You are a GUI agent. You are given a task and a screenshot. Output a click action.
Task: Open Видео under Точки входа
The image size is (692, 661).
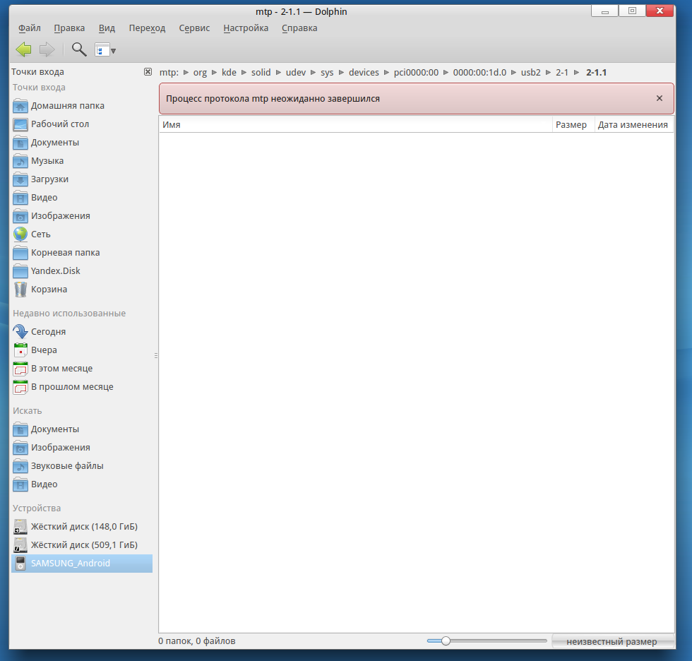click(x=82, y=198)
